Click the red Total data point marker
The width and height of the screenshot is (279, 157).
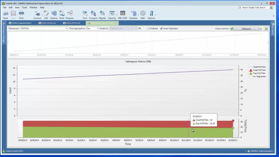click(x=233, y=121)
